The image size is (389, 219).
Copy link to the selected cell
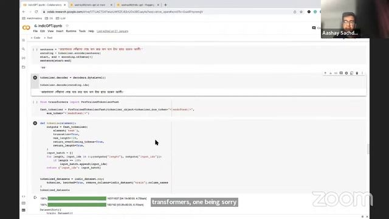pyautogui.click(x=336, y=73)
